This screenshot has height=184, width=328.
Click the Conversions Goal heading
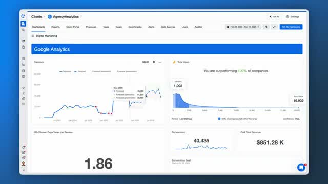pos(181,160)
